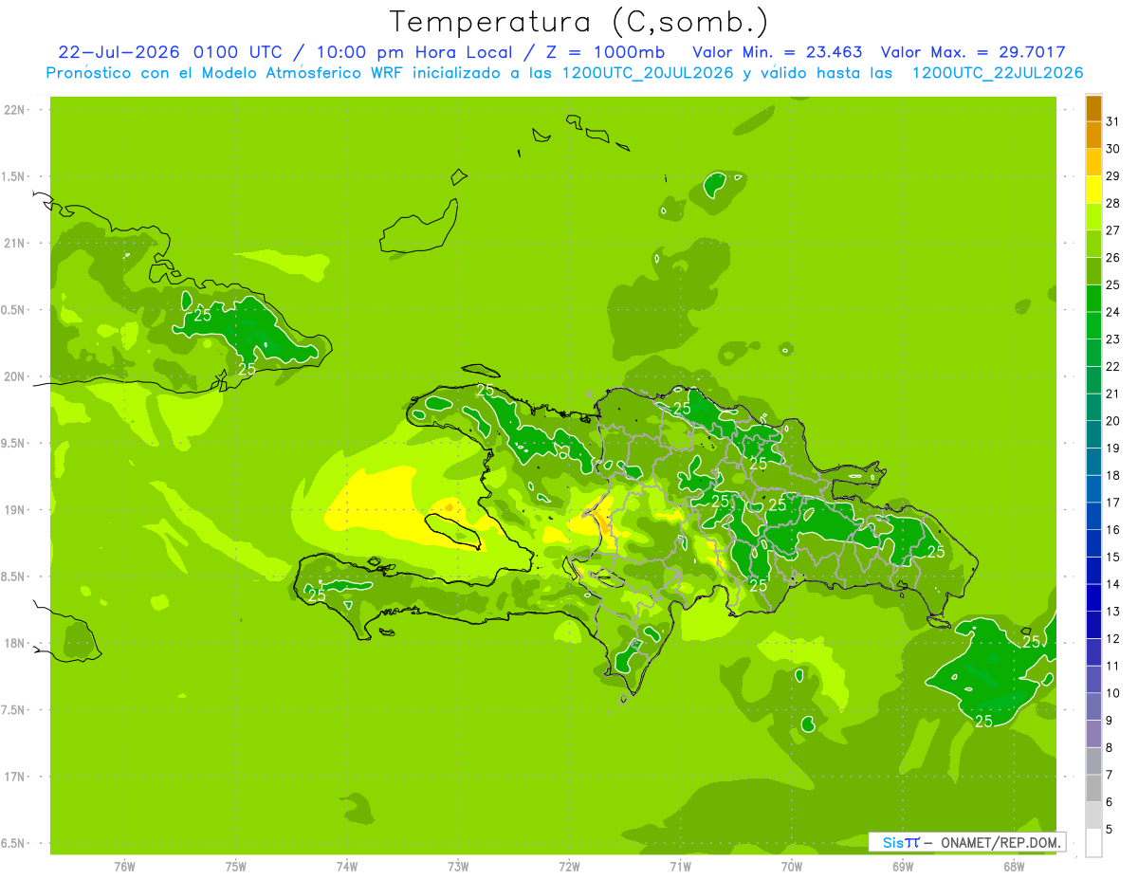
Task: Click the 'Temperatura (C,somb.)' chart title
Action: 578,22
